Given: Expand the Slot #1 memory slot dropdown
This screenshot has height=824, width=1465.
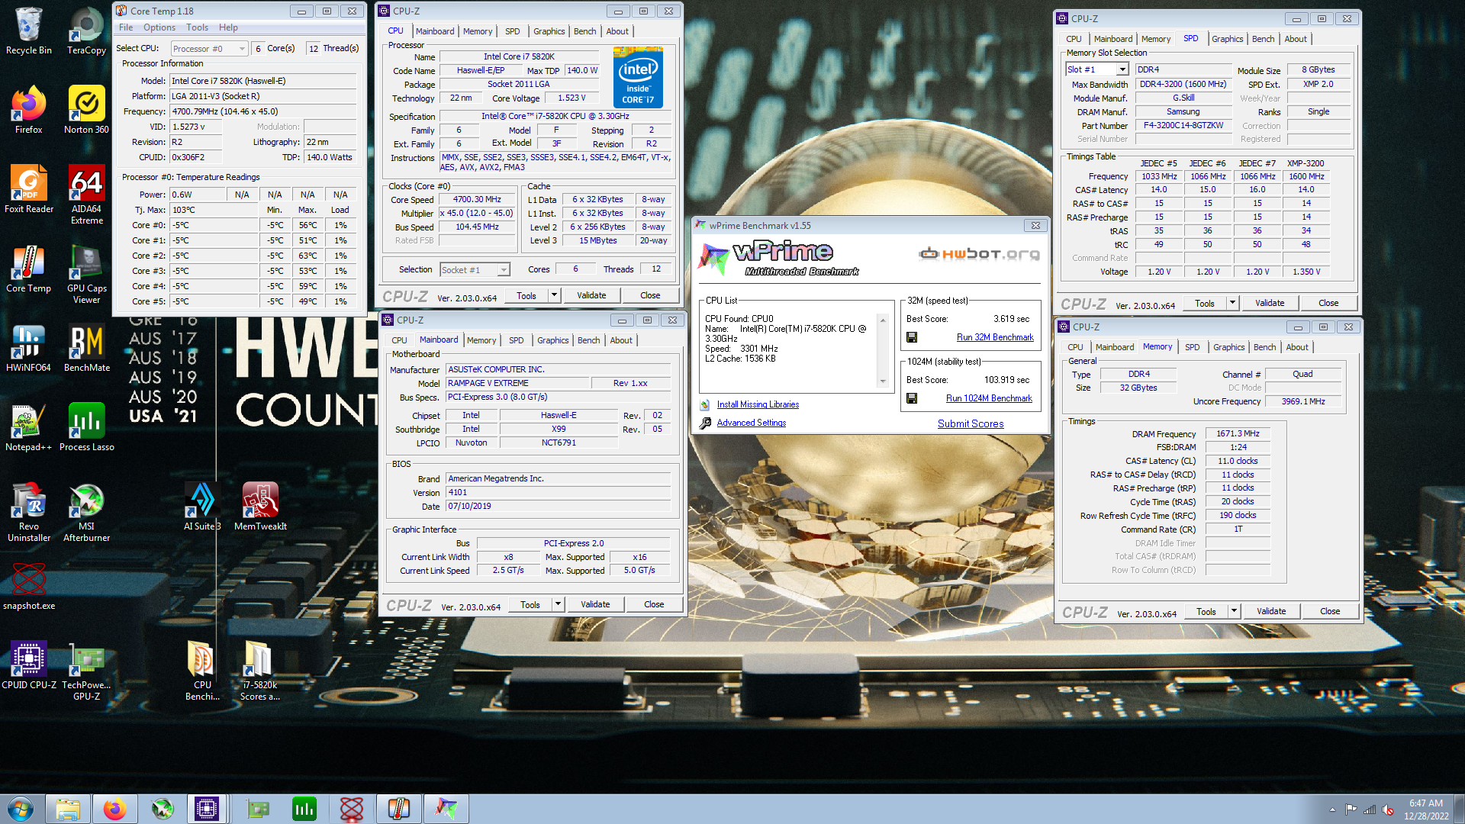Looking at the screenshot, I should [1122, 69].
